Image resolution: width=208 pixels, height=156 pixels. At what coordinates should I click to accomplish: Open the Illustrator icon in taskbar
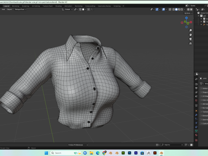pyautogui.click(x=155, y=153)
